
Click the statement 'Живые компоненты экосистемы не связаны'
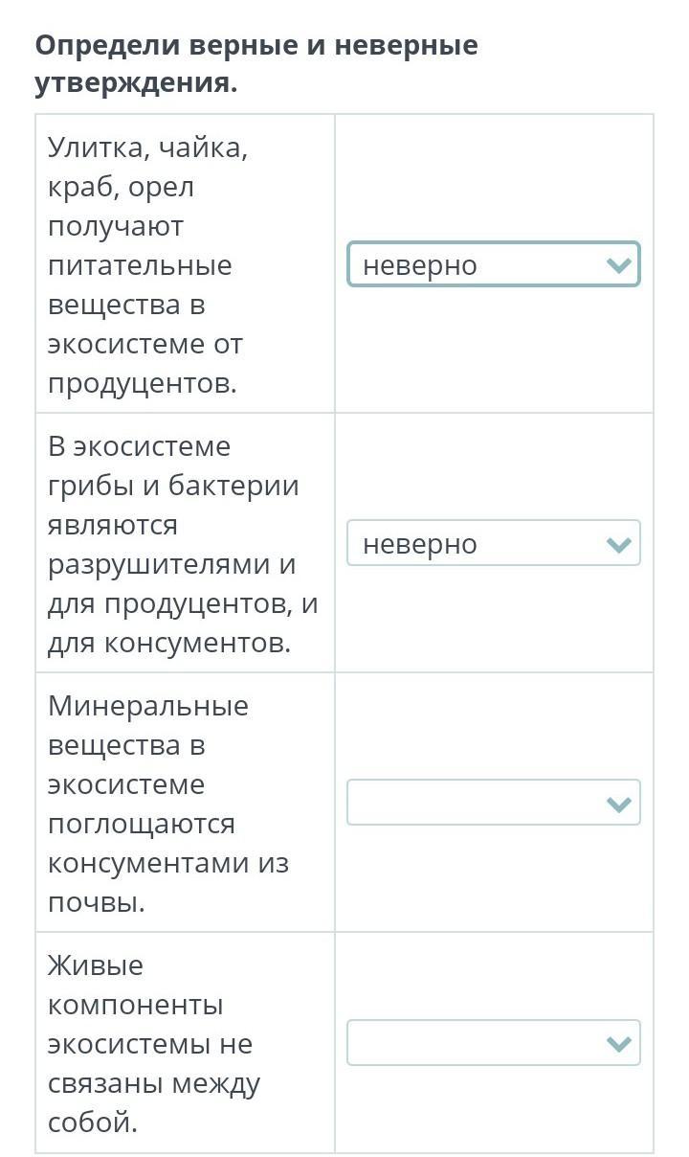point(153,1042)
